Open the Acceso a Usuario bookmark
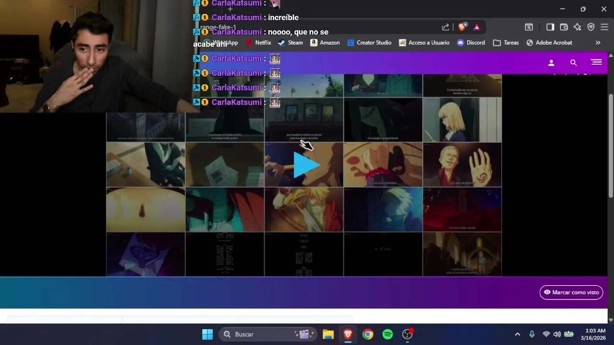This screenshot has width=614, height=345. pos(424,43)
